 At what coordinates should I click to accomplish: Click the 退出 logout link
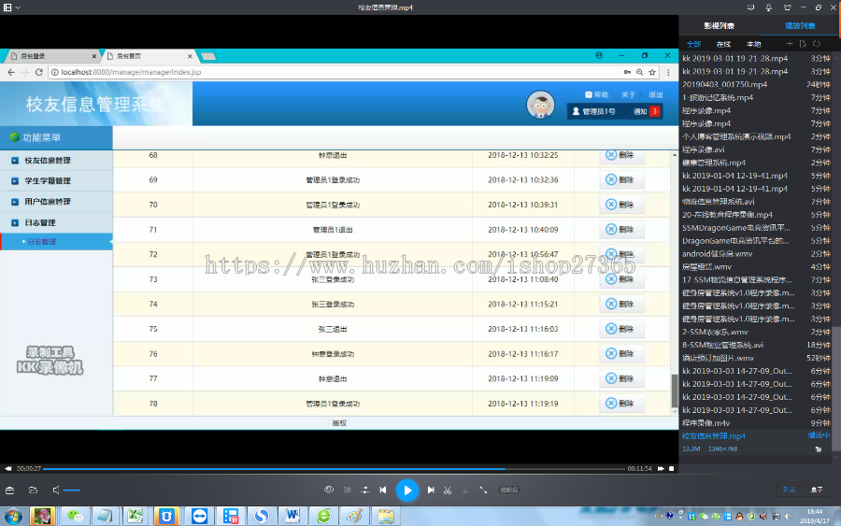coord(655,95)
